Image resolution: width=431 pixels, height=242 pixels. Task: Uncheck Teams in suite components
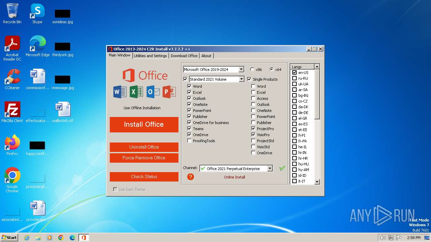(189, 128)
